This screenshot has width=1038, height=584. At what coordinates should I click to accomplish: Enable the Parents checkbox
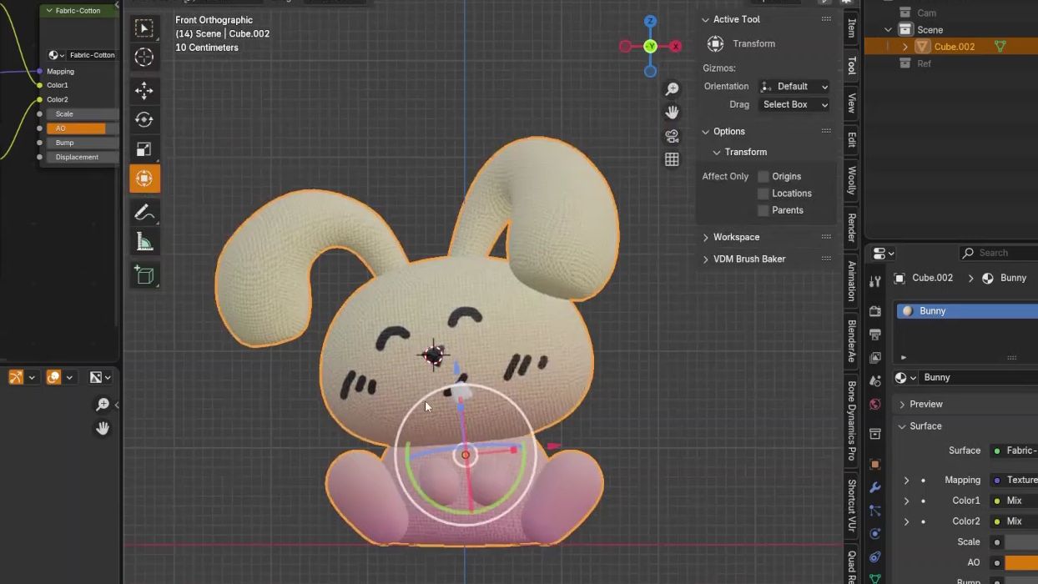(x=763, y=209)
